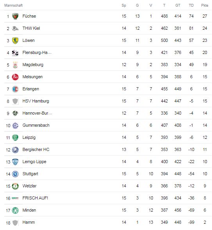Select the yellow Löwen team badge
This screenshot has height=230, width=212.
(15, 41)
